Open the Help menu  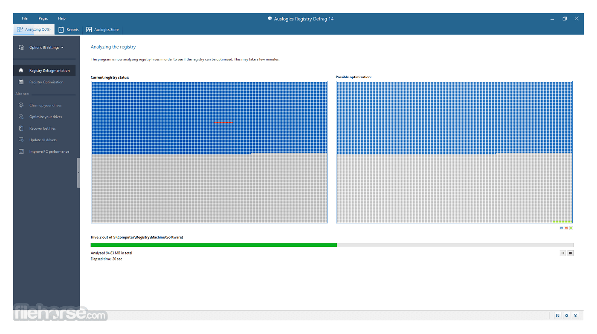tap(62, 18)
